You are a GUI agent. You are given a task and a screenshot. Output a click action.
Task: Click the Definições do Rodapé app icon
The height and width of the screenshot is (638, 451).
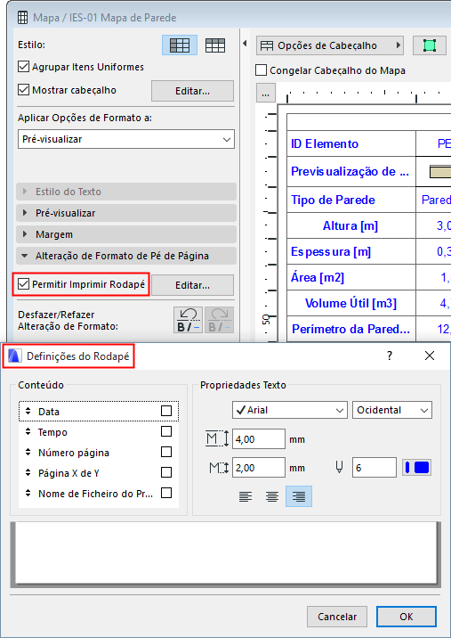[x=14, y=356]
